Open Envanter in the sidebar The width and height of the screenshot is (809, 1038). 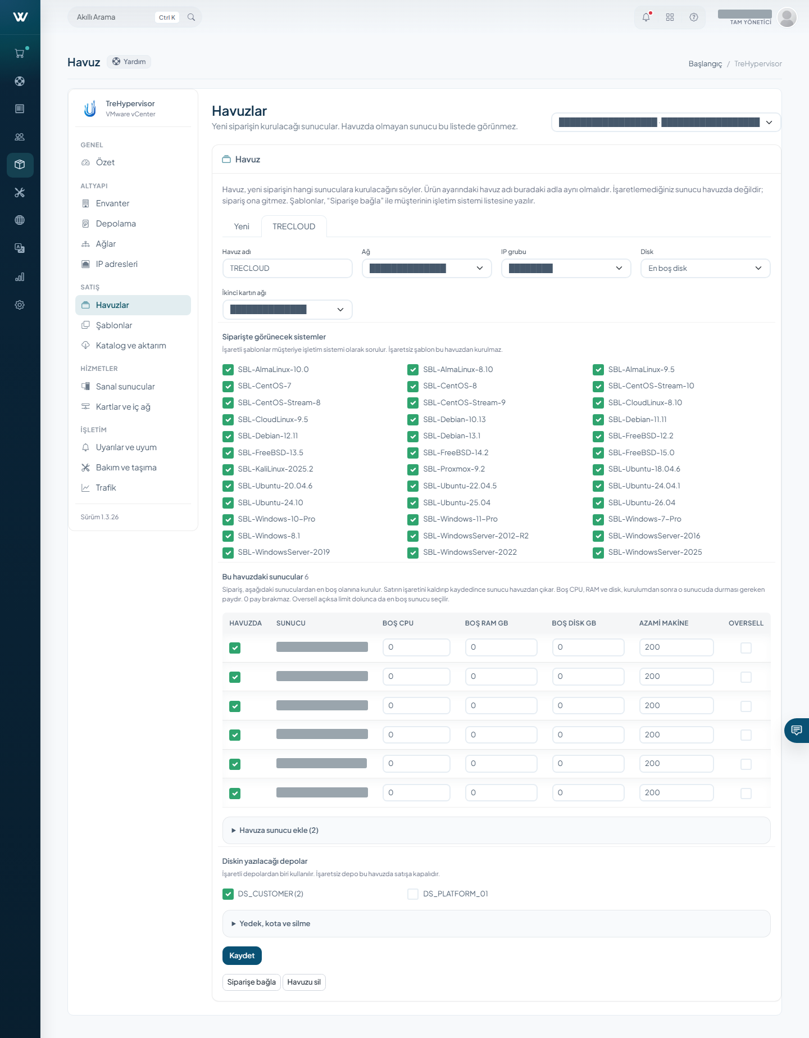133,203
